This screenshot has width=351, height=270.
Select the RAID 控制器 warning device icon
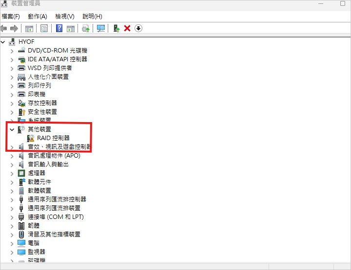tap(30, 138)
